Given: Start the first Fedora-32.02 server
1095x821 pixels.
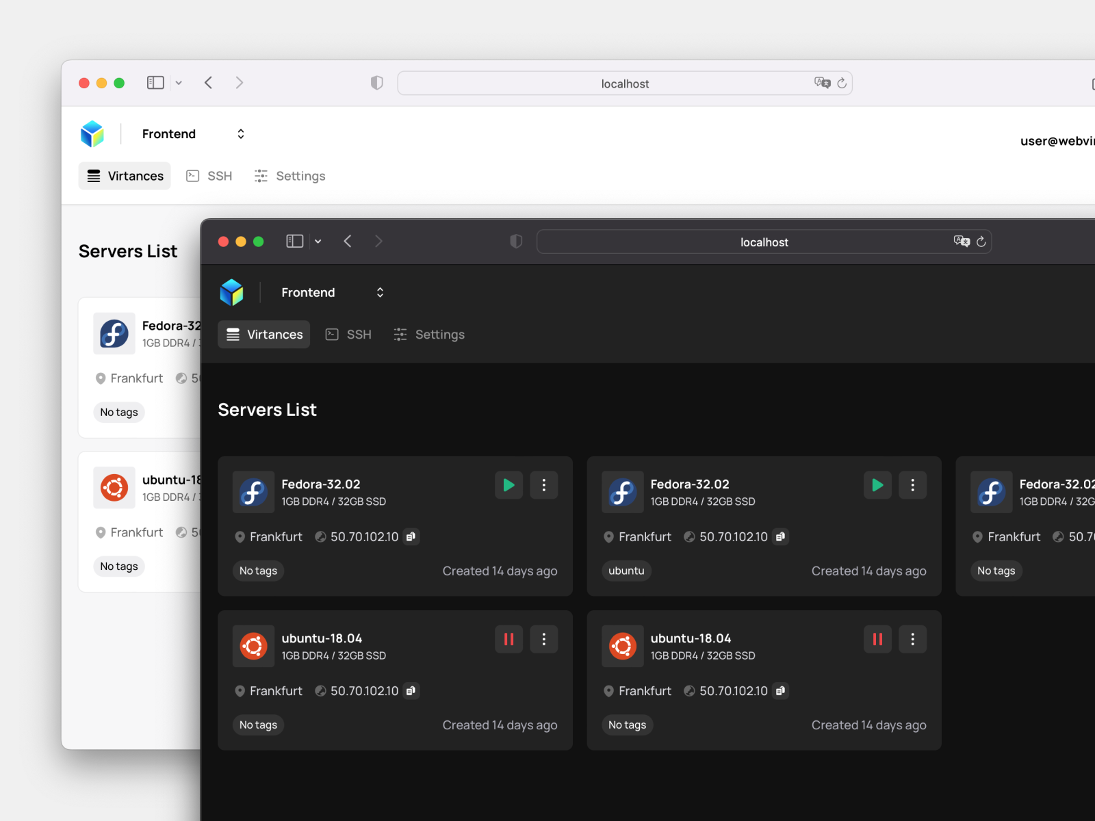Looking at the screenshot, I should coord(508,485).
